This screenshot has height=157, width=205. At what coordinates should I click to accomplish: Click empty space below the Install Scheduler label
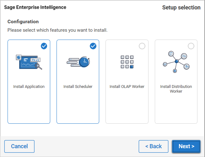click(x=78, y=107)
